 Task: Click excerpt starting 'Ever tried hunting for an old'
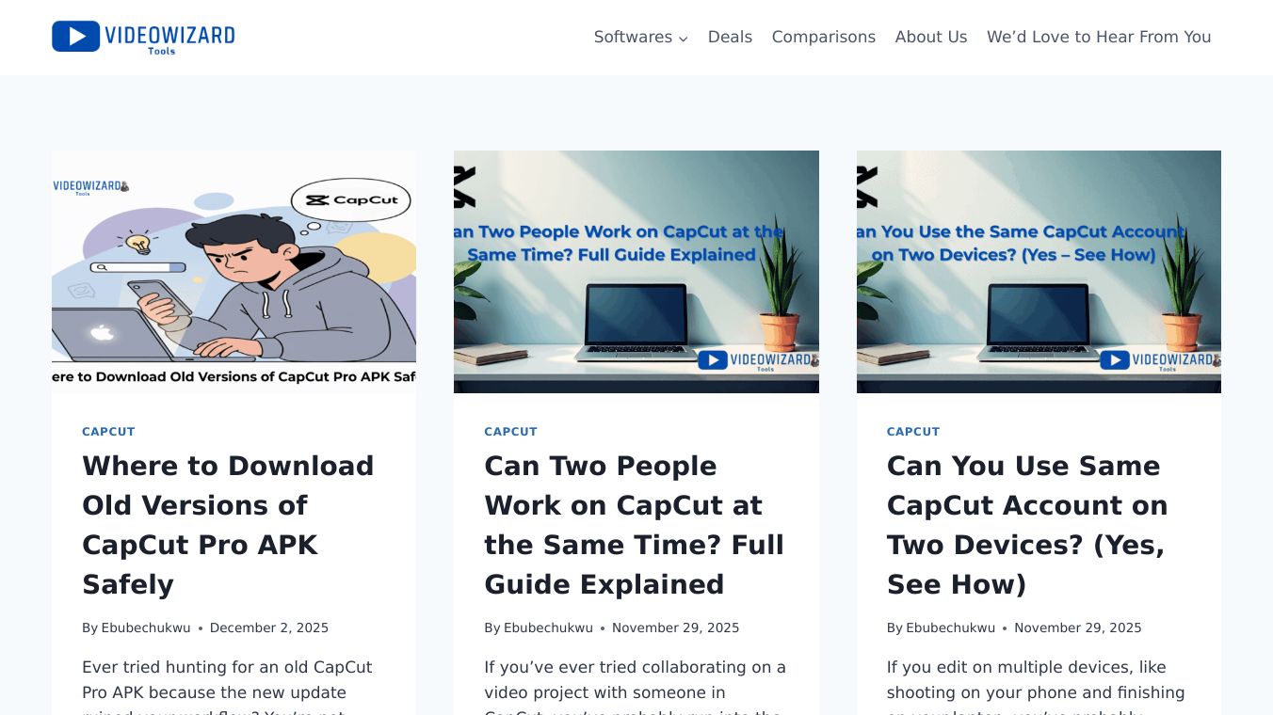[228, 687]
